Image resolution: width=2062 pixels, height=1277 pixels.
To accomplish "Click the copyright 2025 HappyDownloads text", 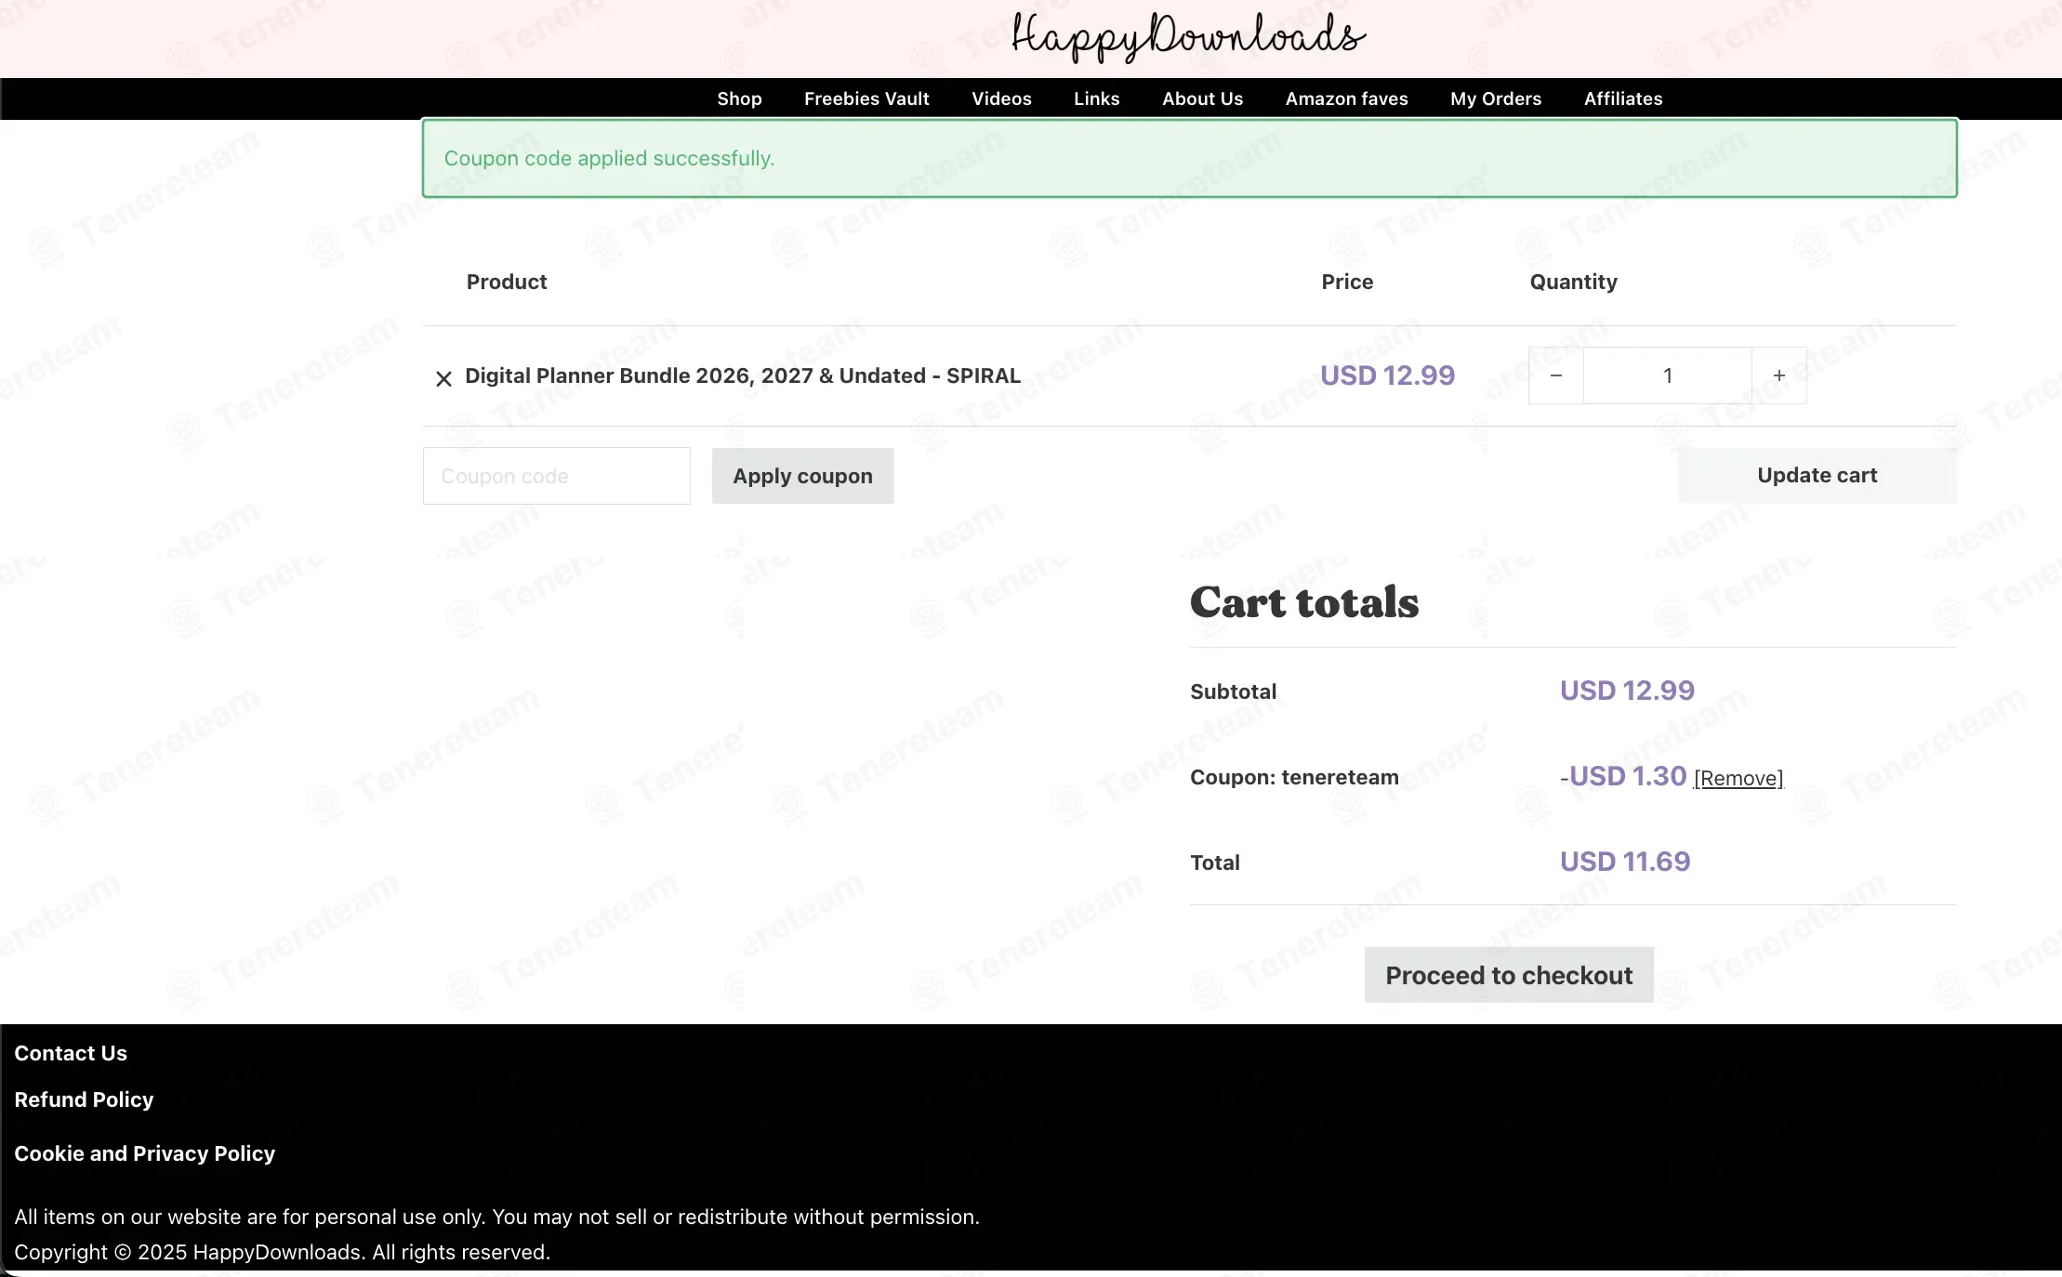I will tap(282, 1252).
